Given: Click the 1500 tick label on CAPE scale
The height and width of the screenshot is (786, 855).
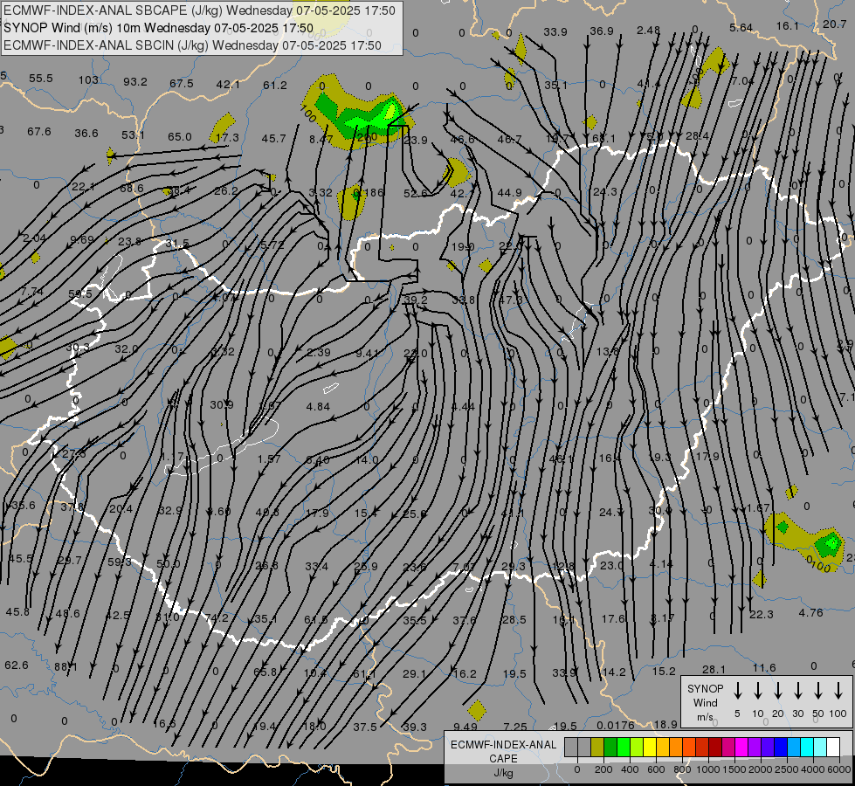Looking at the screenshot, I should click(x=734, y=769).
